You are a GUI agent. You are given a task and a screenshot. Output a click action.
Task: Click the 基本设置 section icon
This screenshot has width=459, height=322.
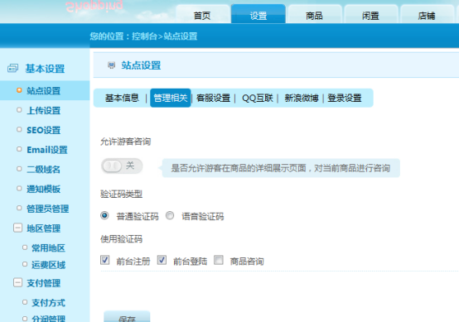pyautogui.click(x=12, y=69)
